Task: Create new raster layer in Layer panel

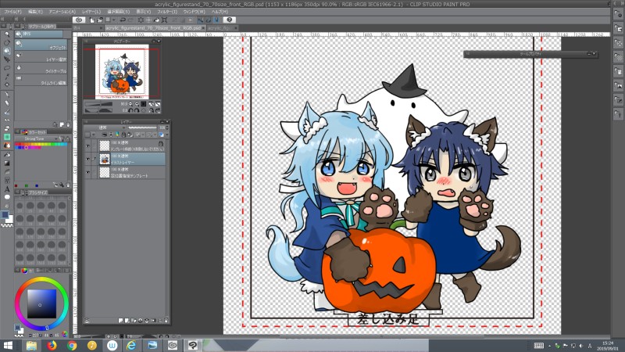Action: [x=121, y=321]
